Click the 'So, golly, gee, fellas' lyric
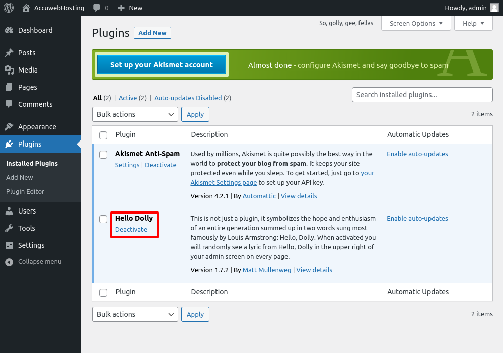Screen dimensions: 503x353 tap(346, 23)
